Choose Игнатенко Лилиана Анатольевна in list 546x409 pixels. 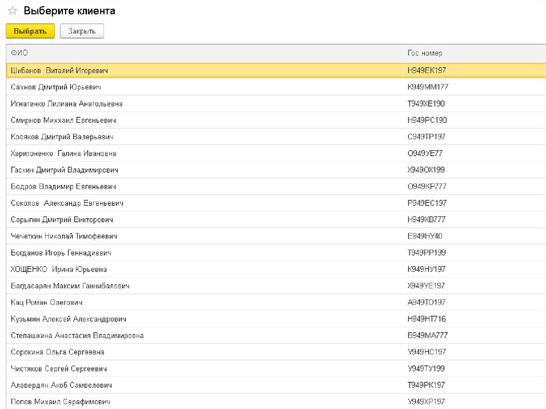coord(67,103)
